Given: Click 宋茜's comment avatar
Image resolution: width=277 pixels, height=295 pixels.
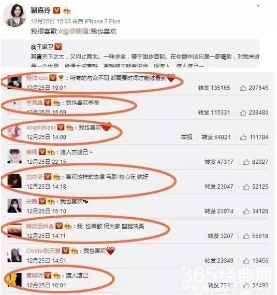Looking at the screenshot, I should (14, 206).
